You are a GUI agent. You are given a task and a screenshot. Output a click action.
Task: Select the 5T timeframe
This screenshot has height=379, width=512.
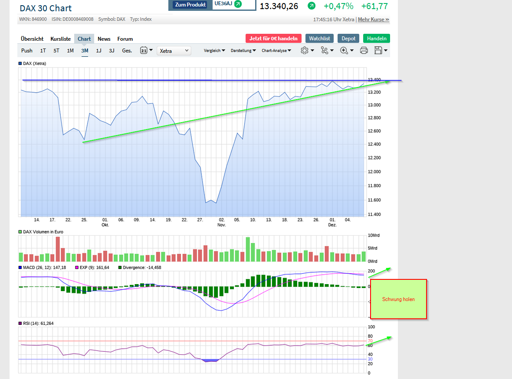56,51
